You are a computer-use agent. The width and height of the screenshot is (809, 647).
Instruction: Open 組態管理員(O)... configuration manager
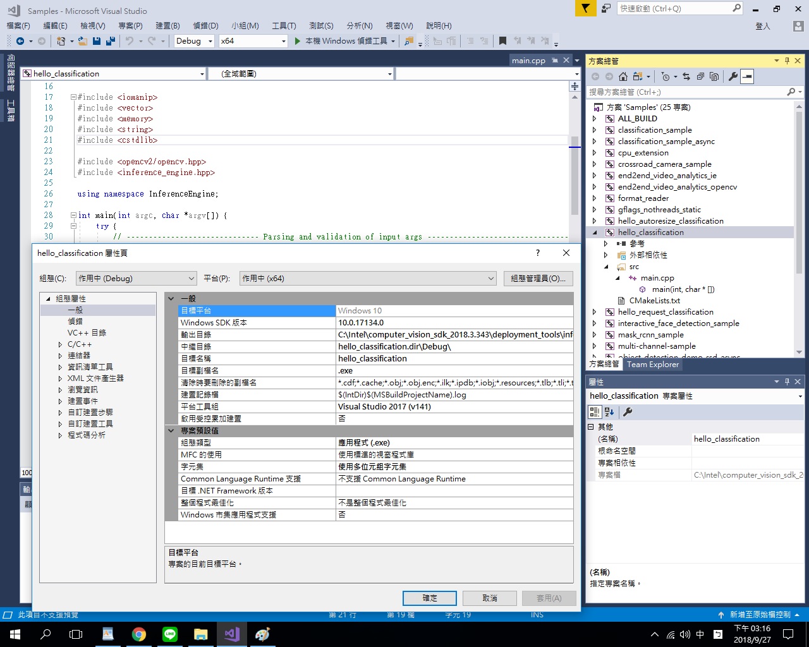538,279
